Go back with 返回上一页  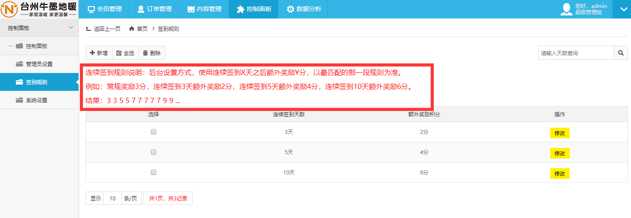coord(103,29)
